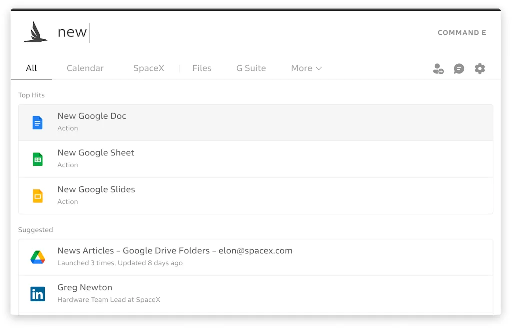Click the add user icon

point(438,69)
